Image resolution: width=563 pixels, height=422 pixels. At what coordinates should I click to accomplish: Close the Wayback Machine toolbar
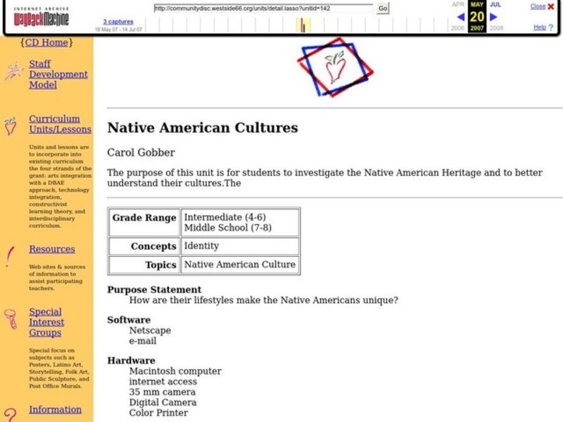[540, 6]
